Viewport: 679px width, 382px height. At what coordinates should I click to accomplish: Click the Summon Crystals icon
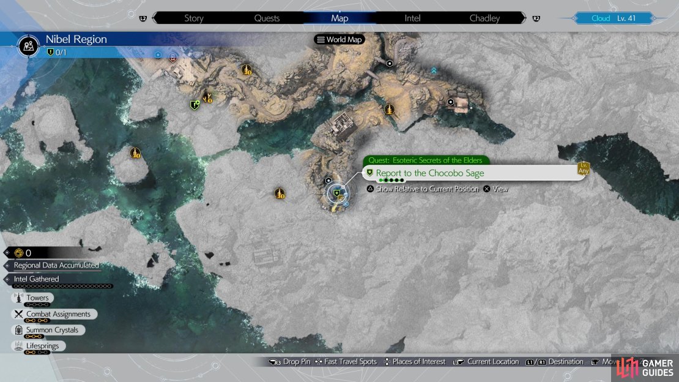coord(18,330)
